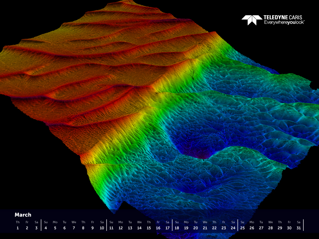Select calendar date 4
This screenshot has width=319, height=239.
pyautogui.click(x=46, y=228)
